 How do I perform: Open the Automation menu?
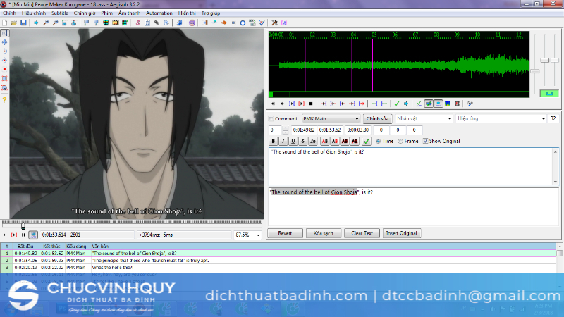pos(159,13)
